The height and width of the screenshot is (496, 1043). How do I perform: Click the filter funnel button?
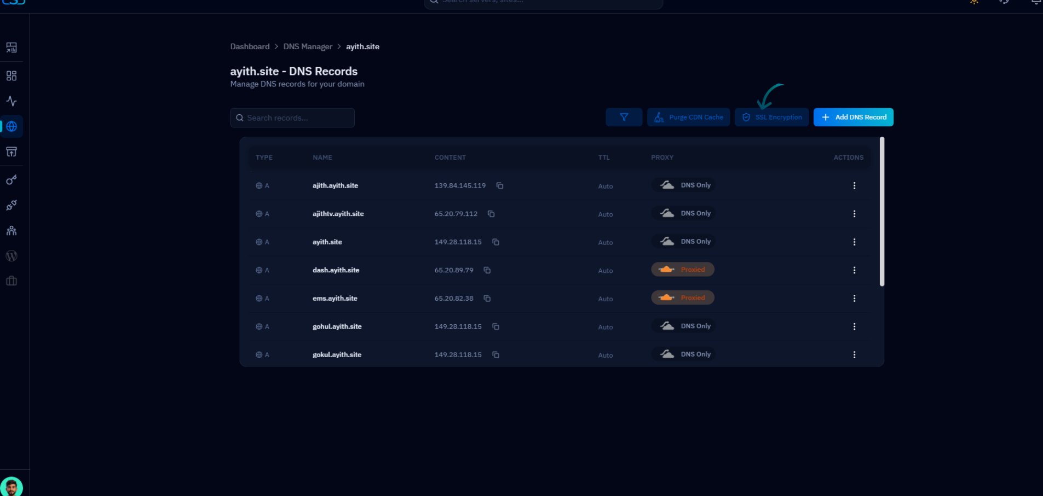click(624, 117)
